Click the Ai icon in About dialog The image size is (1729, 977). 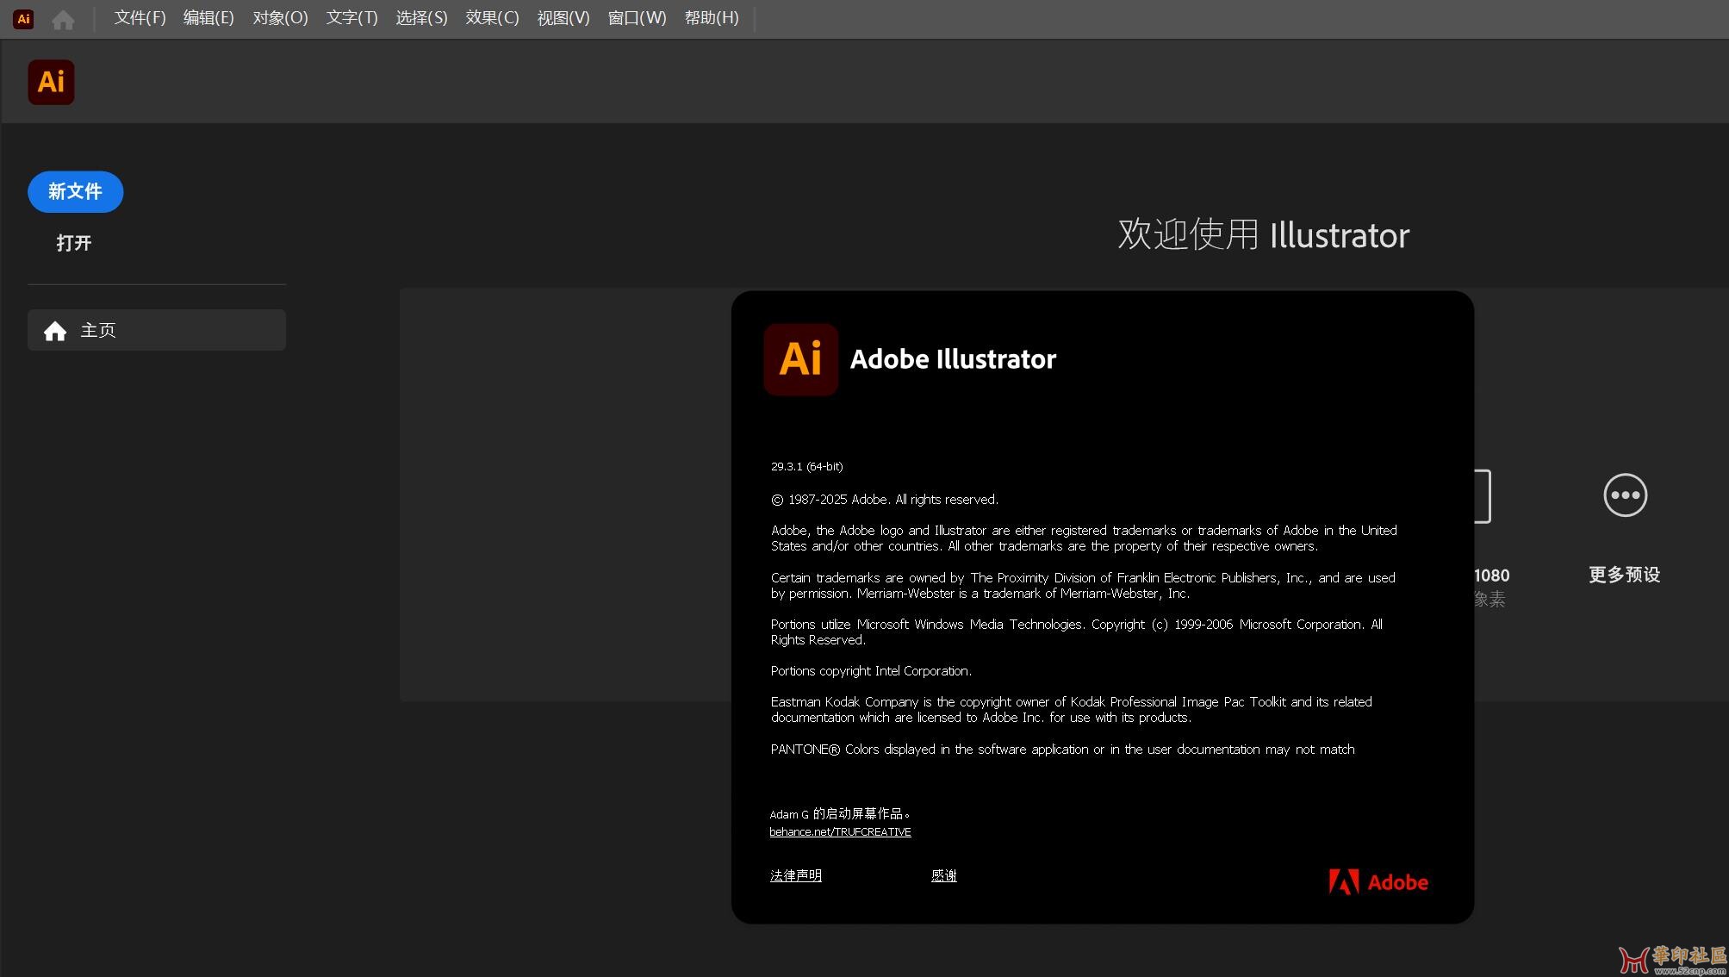(x=800, y=359)
